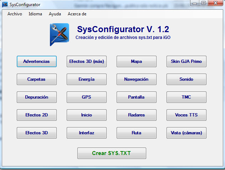Image resolution: width=225 pixels, height=170 pixels.
Task: Close the SysConfigurator window
Action: click(x=215, y=3)
